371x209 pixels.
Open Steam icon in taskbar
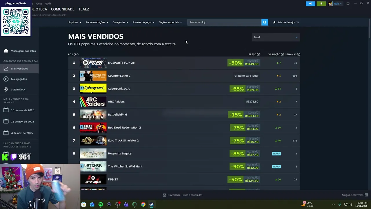tap(152, 204)
